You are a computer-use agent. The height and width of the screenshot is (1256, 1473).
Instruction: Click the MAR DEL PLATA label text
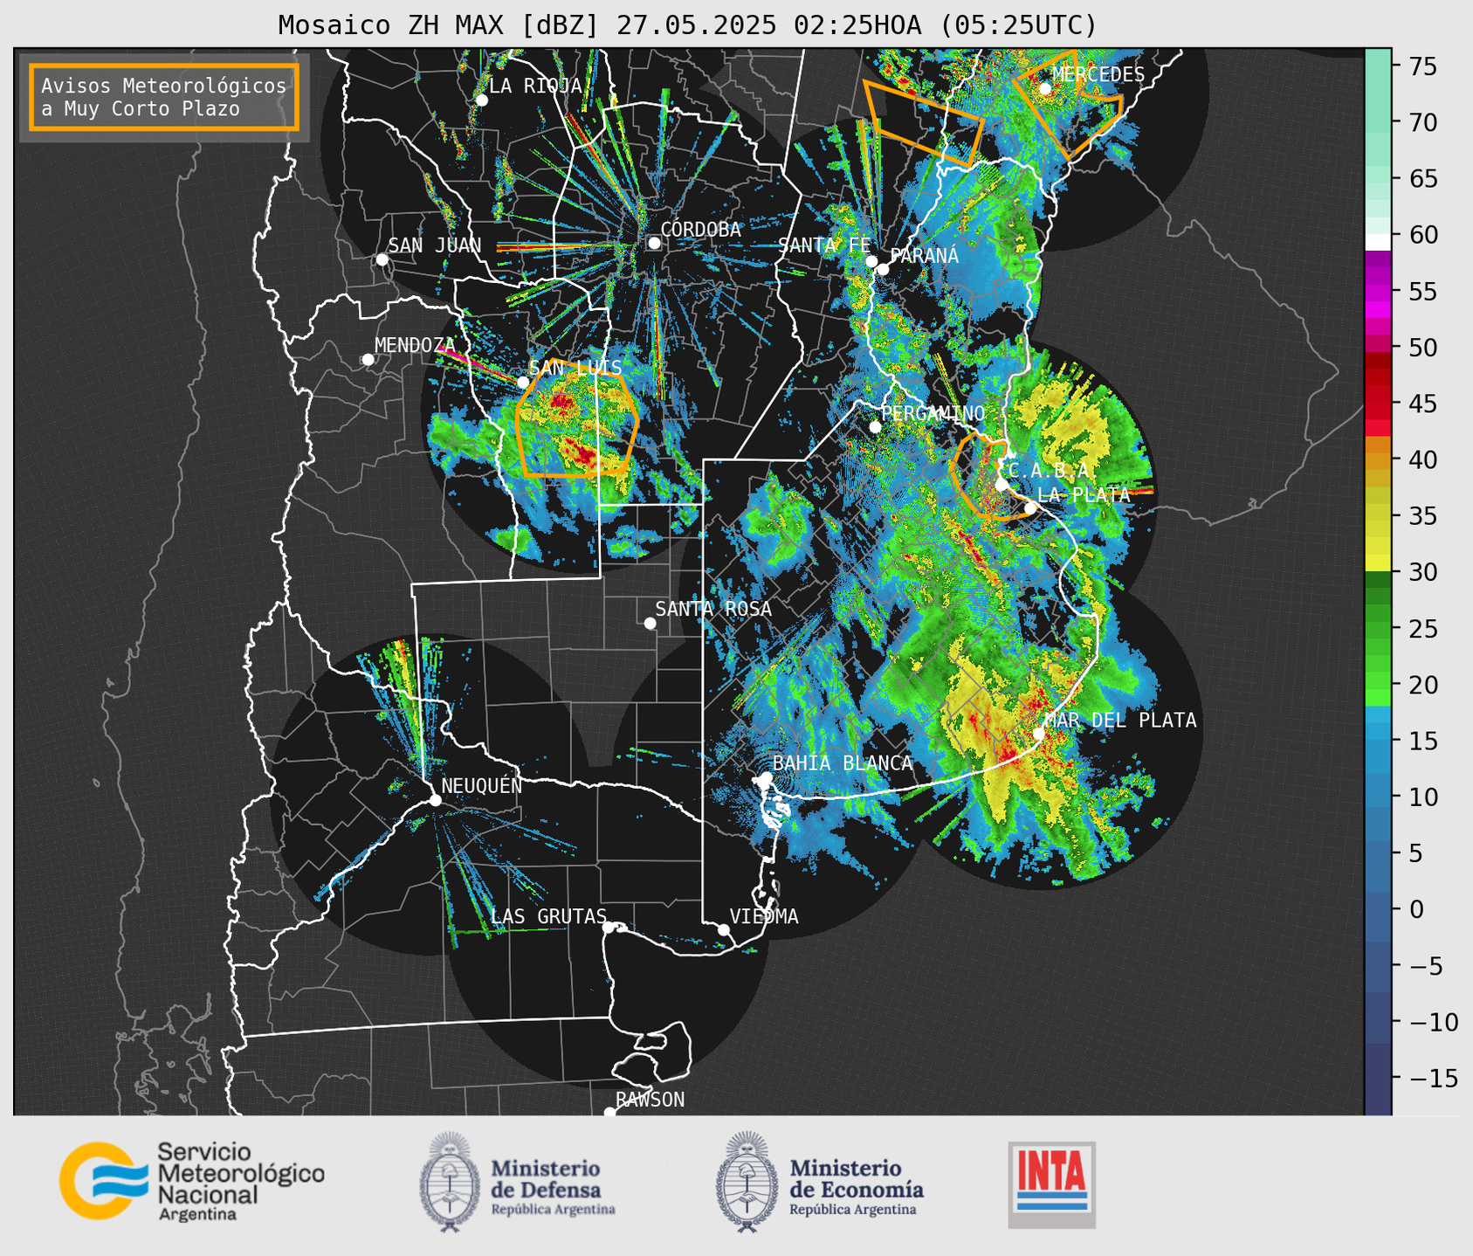click(x=1120, y=721)
